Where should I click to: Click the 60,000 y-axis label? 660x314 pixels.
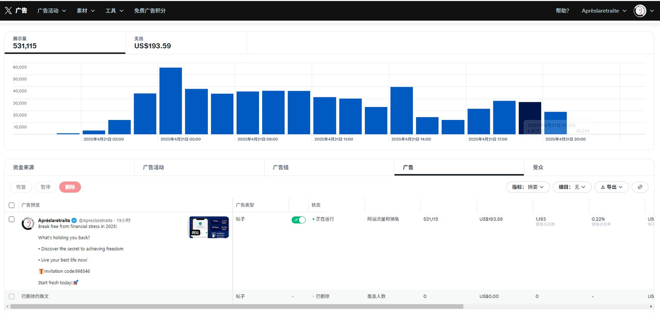click(20, 67)
